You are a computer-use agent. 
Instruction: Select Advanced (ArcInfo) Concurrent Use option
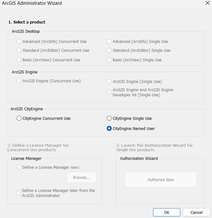[19, 41]
